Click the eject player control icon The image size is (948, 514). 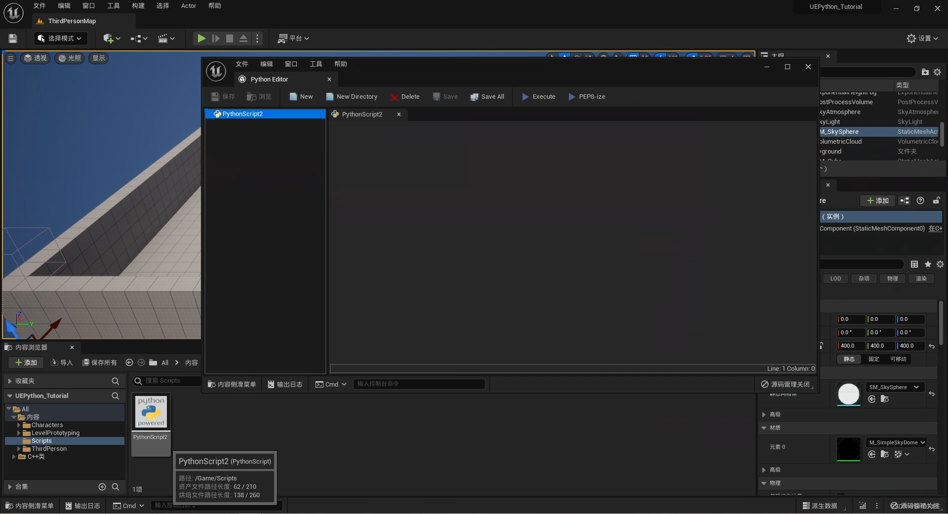[243, 39]
